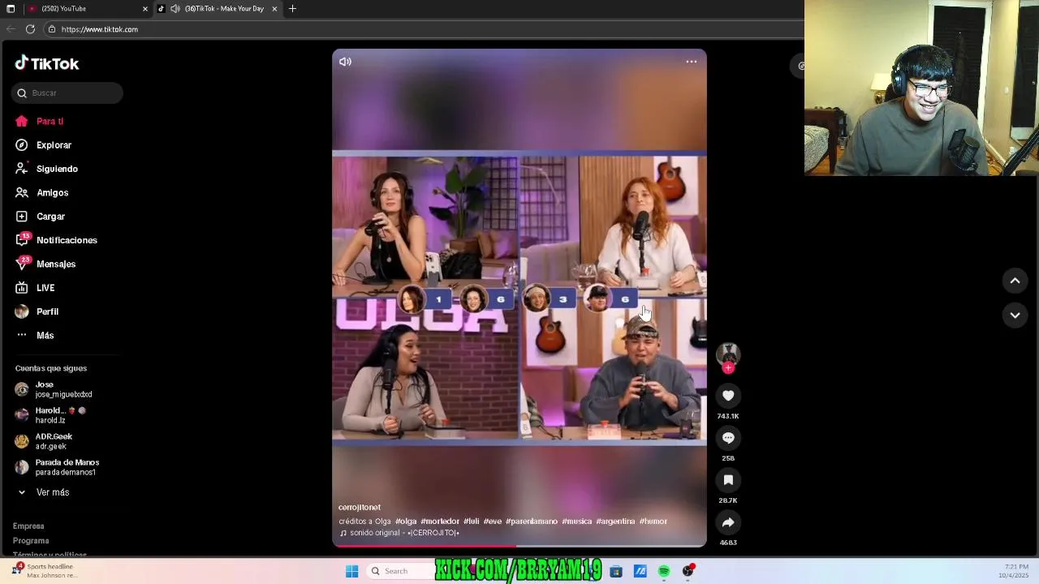Screen dimensions: 1039x584
Task: Seek on the video progress bar
Action: tap(519, 546)
